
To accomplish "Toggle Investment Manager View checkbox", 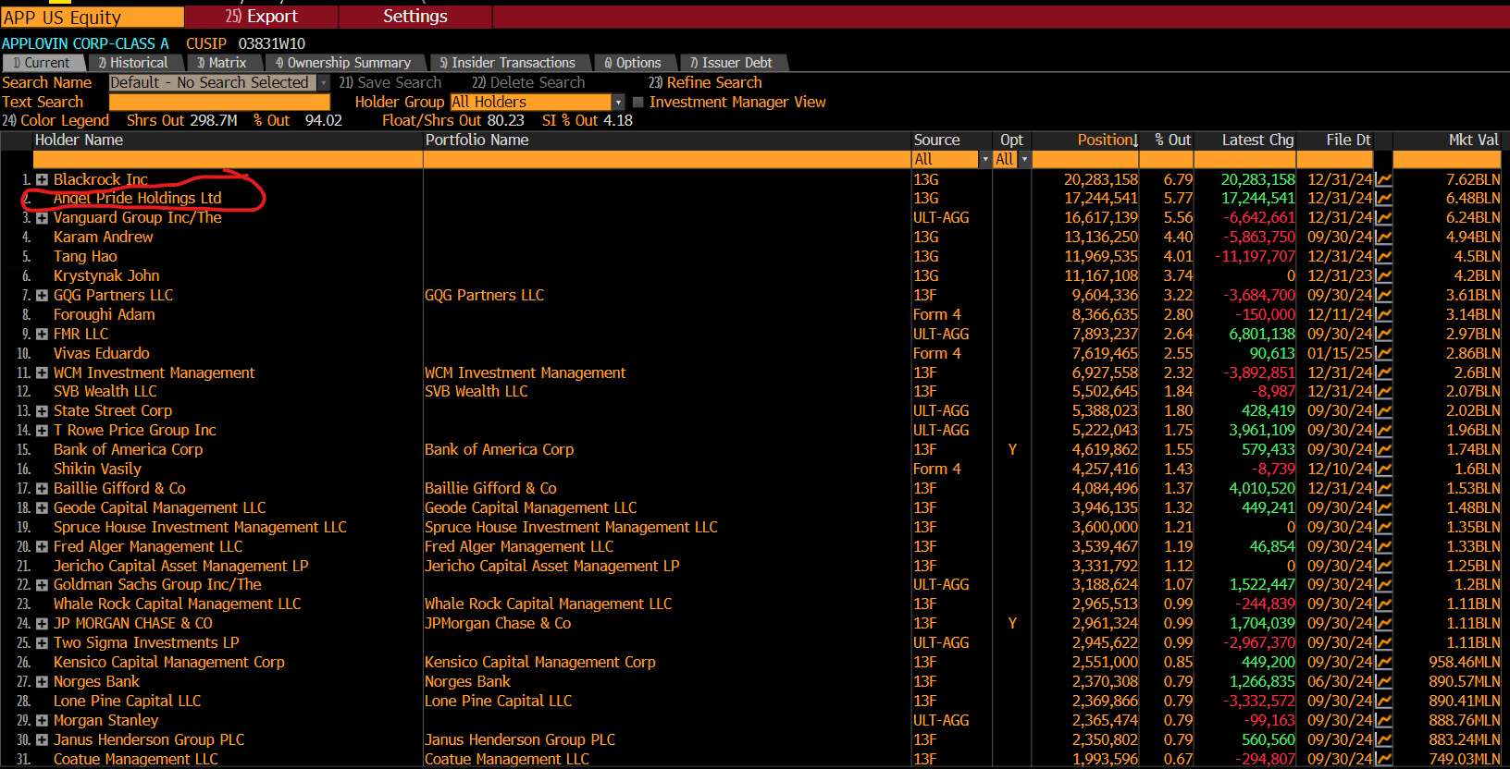I will point(637,103).
